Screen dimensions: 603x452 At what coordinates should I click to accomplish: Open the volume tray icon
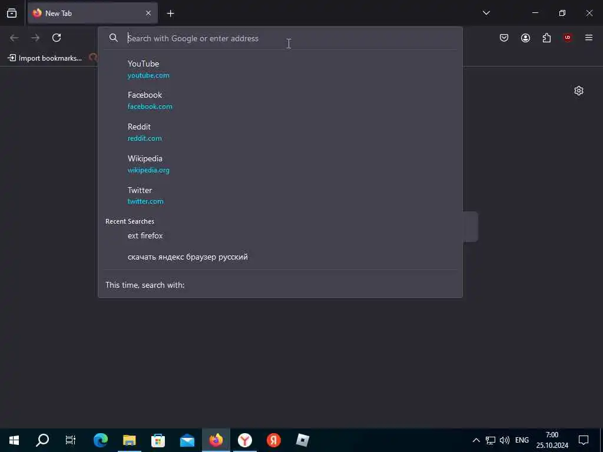pos(505,440)
